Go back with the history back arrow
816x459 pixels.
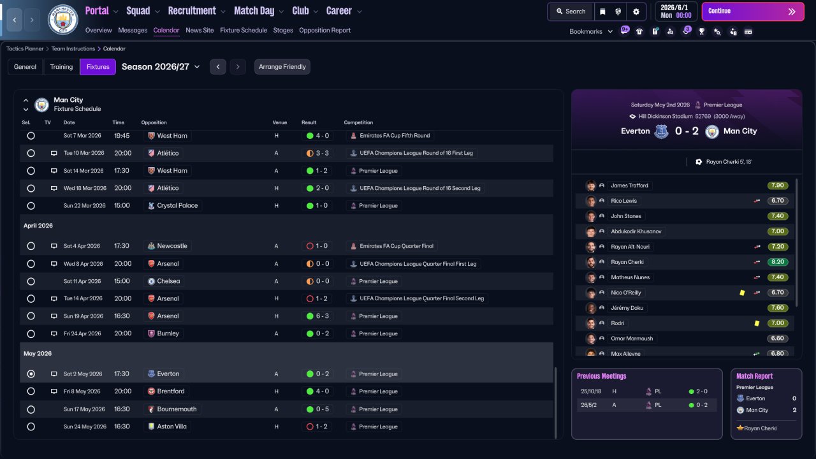[14, 20]
